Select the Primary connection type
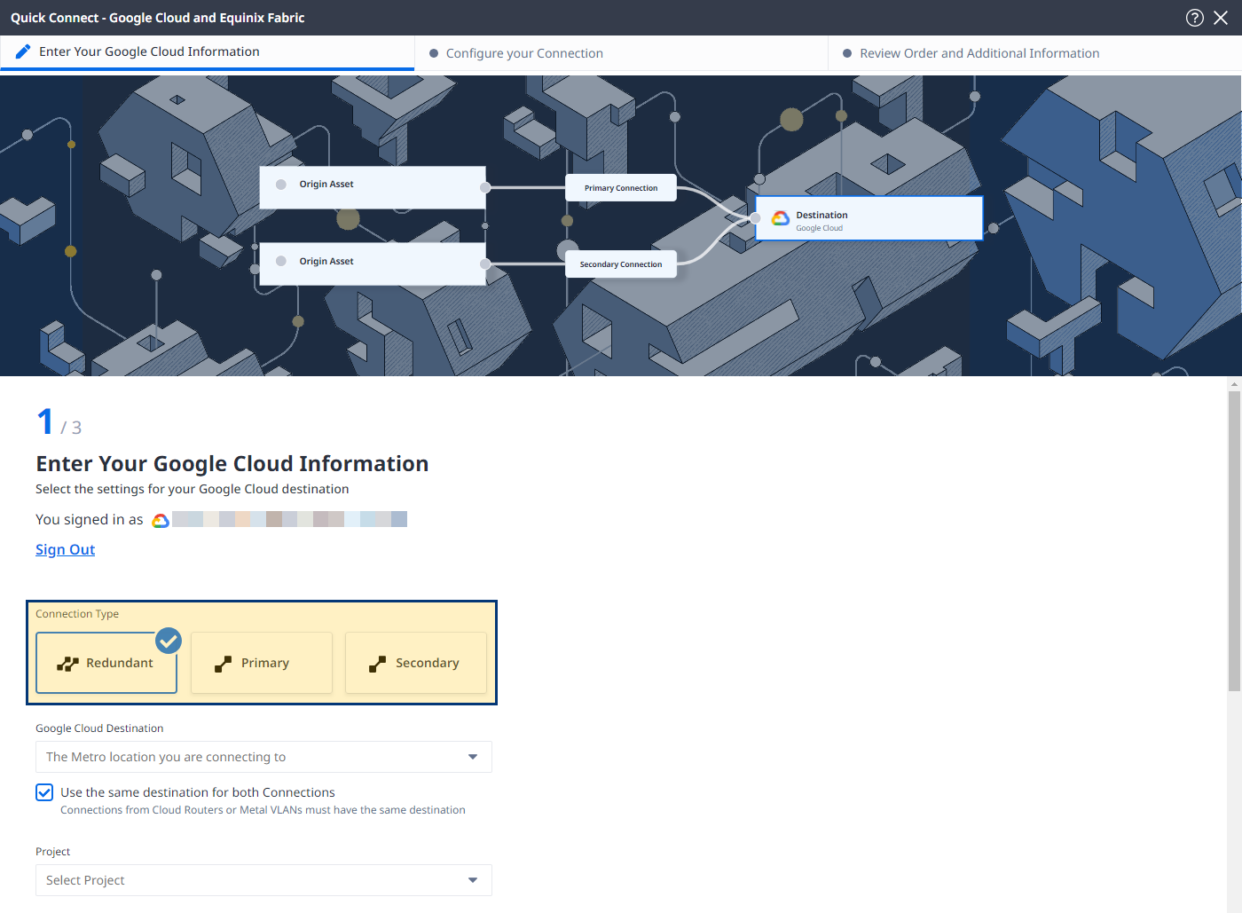 click(262, 663)
